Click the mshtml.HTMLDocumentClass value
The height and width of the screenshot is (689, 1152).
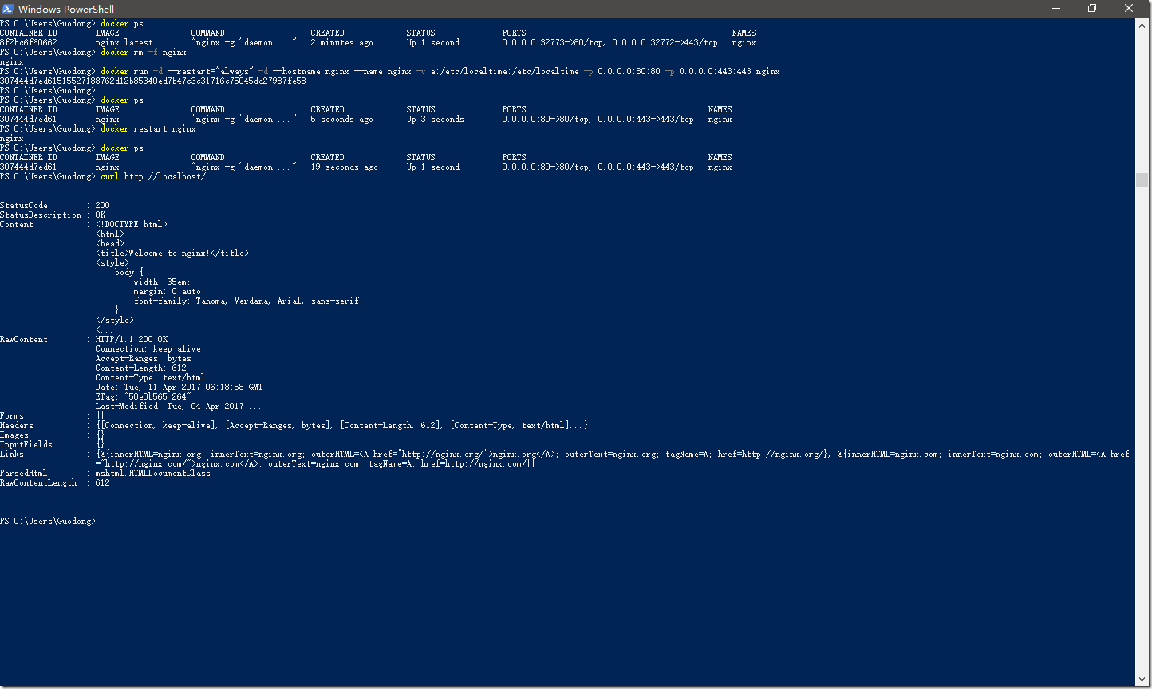pyautogui.click(x=153, y=474)
